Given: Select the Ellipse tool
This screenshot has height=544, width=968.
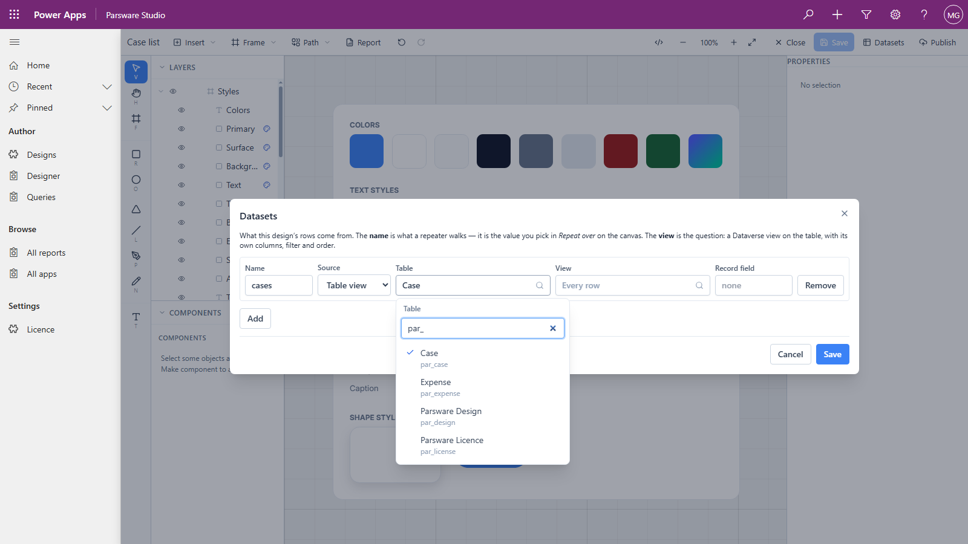Looking at the screenshot, I should [136, 183].
